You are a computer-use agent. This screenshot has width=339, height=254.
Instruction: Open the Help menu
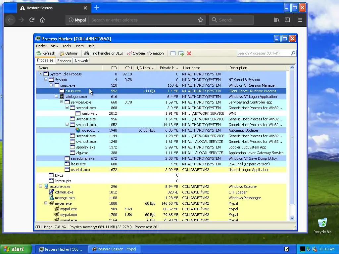click(x=91, y=46)
